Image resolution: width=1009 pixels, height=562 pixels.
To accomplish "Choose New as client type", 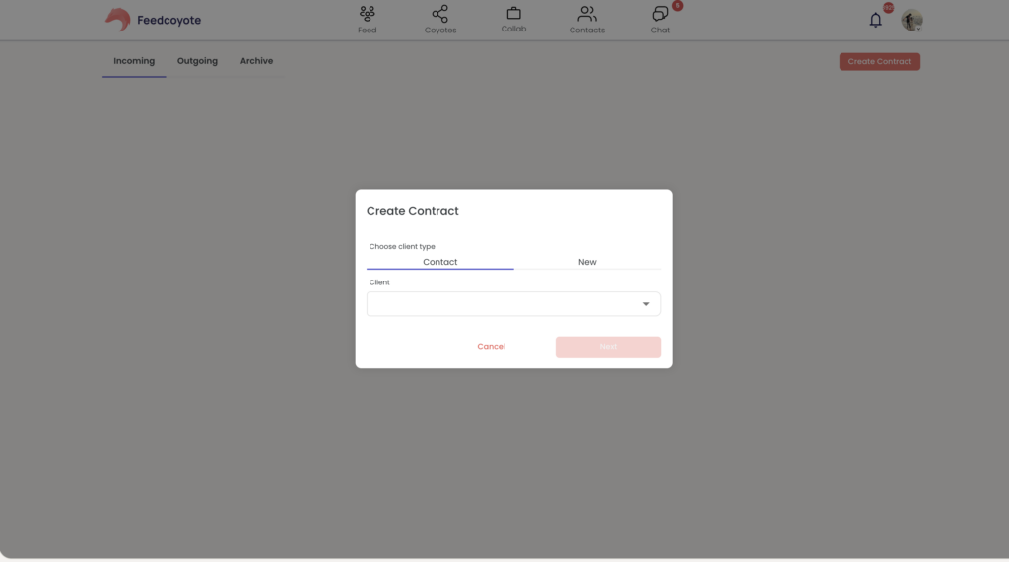I will click(x=587, y=262).
